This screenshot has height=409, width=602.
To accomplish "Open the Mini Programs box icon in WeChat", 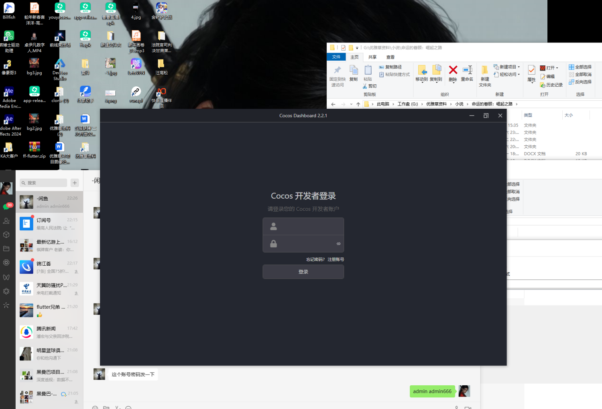I will coord(6,234).
